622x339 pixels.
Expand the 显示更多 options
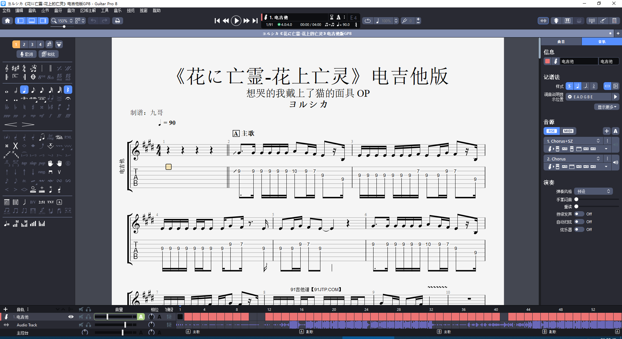[607, 107]
